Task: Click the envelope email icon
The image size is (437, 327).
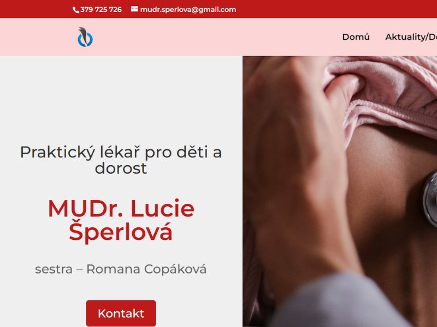Action: [x=134, y=9]
